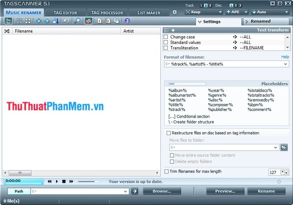Enable the Change case checkbox
The image size is (293, 205).
[166, 37]
